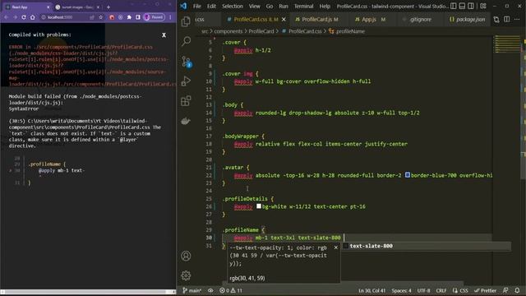Open the Edit menu

[x=211, y=6]
